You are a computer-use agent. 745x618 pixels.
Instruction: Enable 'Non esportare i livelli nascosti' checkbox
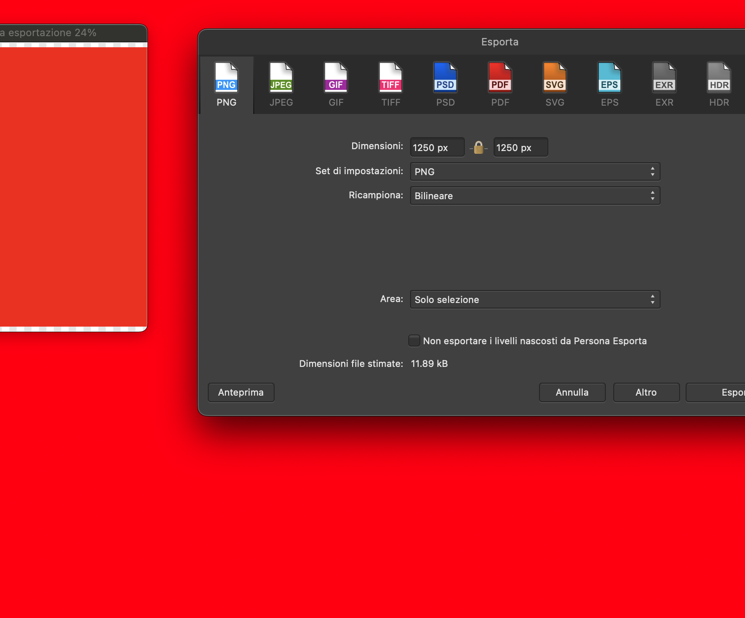(414, 341)
